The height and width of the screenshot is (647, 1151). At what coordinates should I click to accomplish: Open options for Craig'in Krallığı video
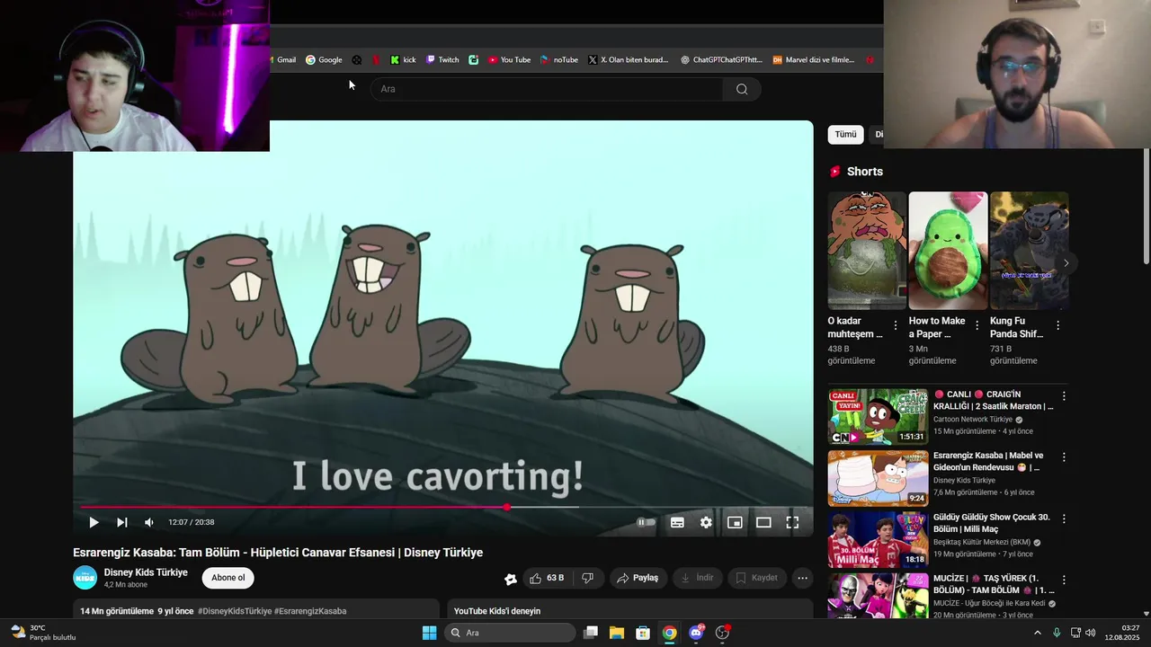1064,396
